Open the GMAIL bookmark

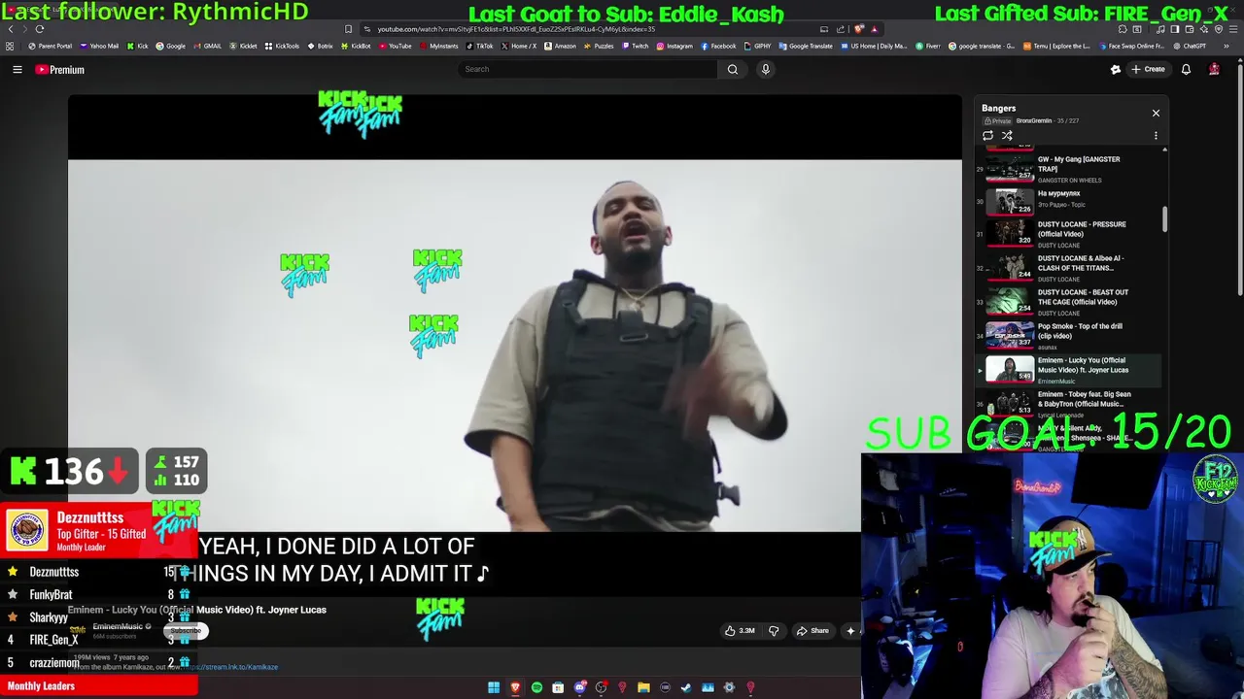207,46
